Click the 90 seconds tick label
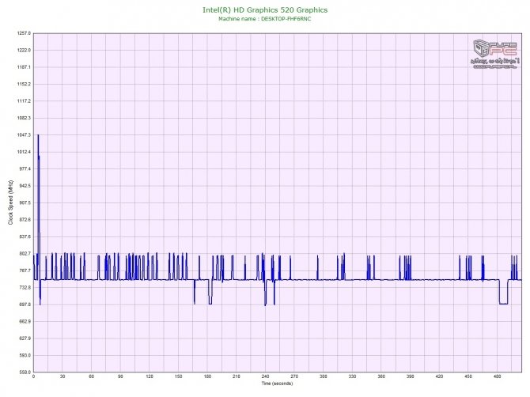Screen dimensions: 530x397 point(120,376)
